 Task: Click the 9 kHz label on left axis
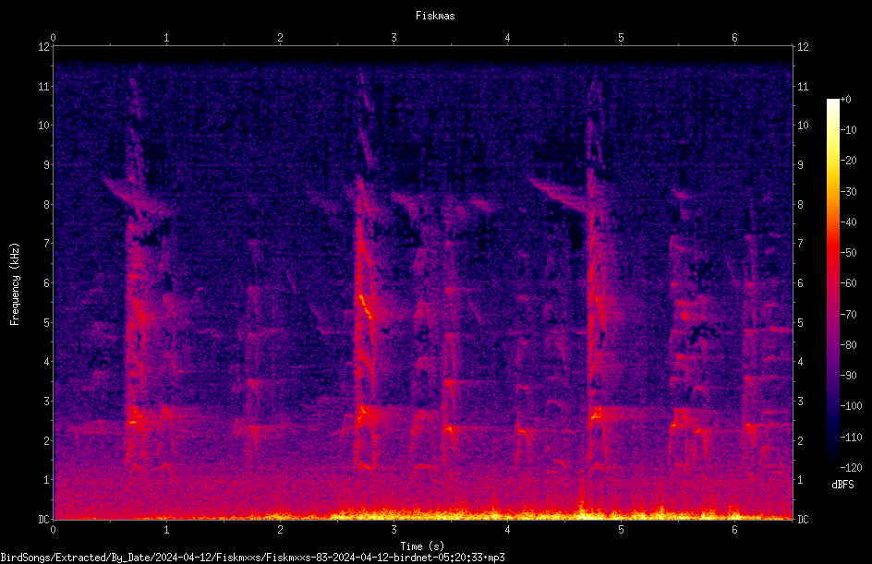click(46, 164)
